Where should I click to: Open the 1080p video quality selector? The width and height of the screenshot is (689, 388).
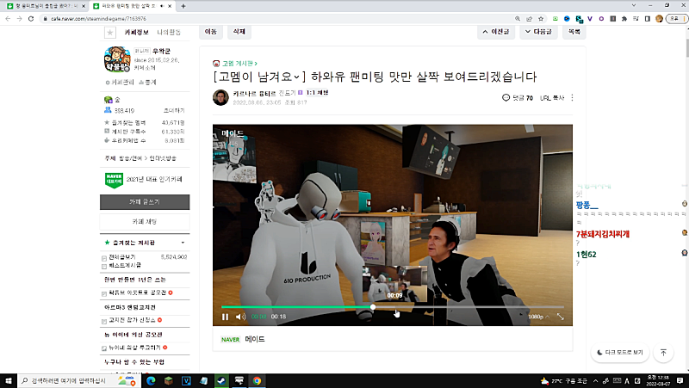click(x=536, y=317)
